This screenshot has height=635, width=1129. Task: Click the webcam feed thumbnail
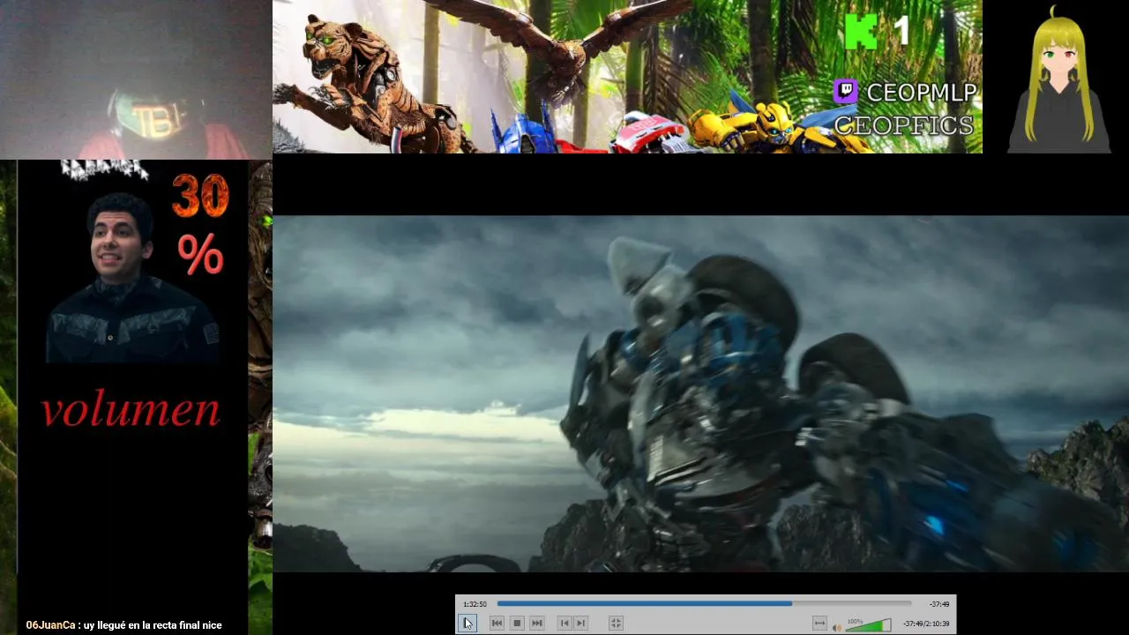coord(136,79)
